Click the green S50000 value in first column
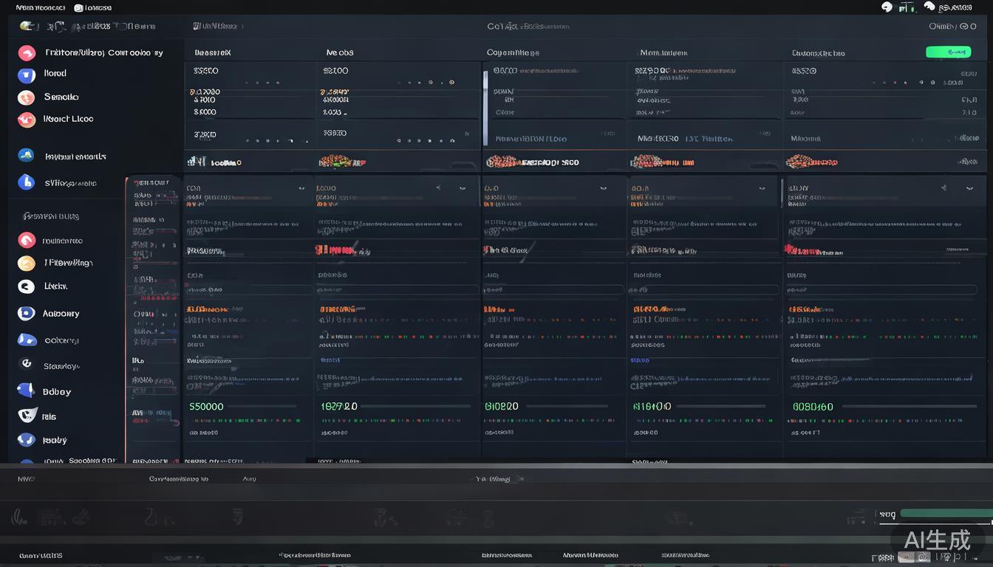 click(206, 407)
